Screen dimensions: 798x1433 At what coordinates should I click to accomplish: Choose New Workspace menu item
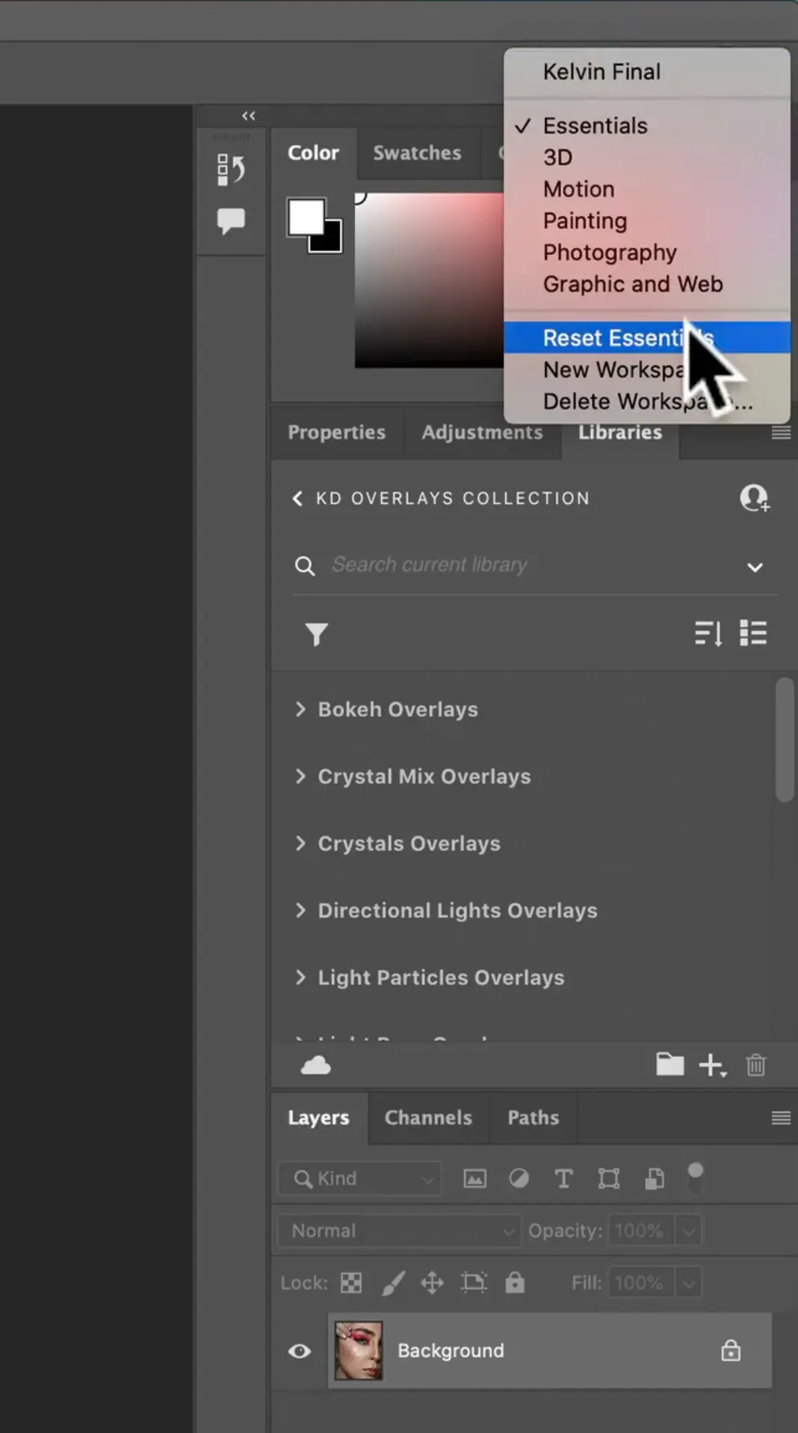(x=647, y=370)
